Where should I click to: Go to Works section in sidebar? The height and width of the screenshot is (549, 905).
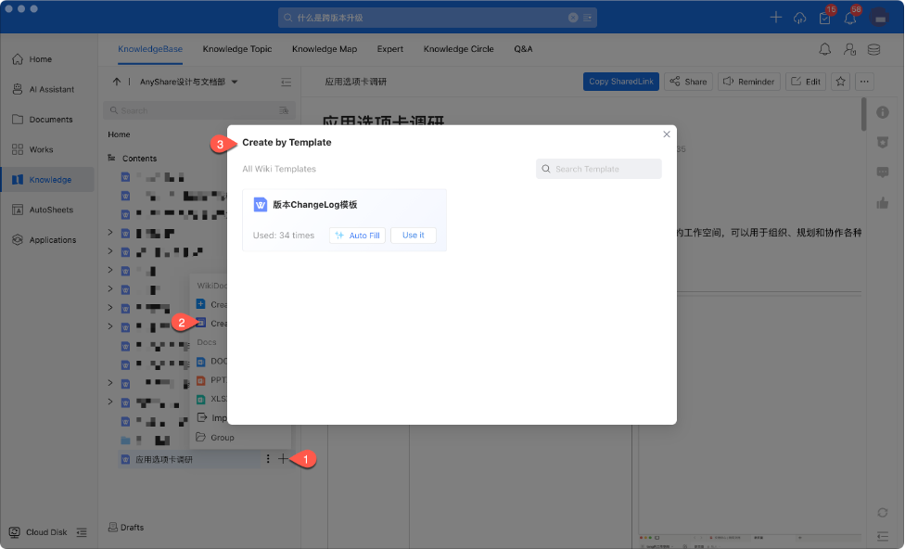[41, 149]
